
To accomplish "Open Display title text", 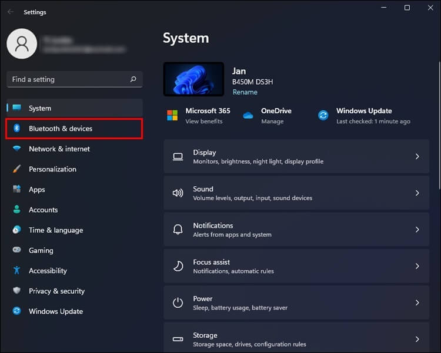I will 205,152.
